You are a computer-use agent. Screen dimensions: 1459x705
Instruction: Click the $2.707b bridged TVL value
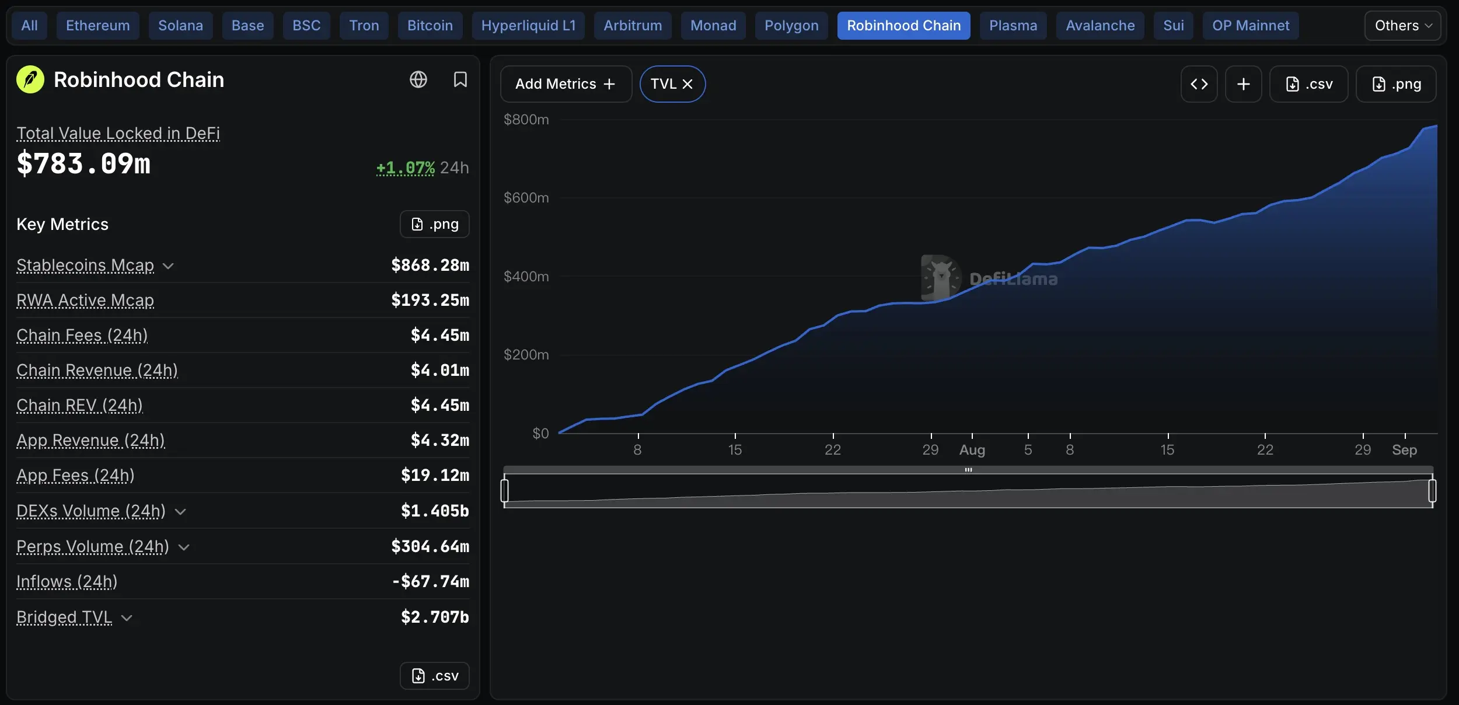[x=435, y=617]
